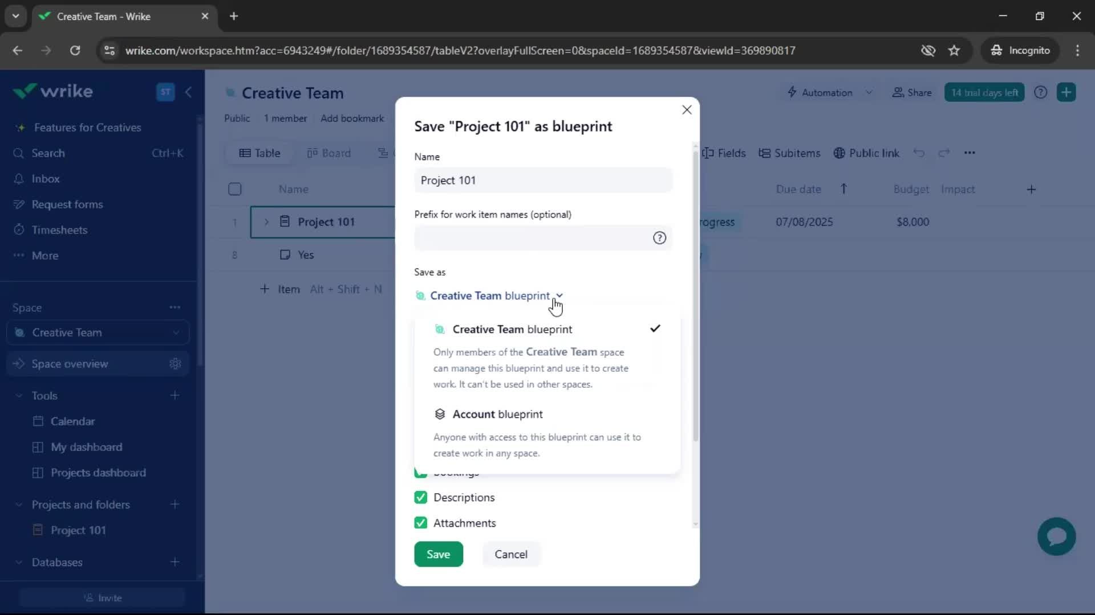Click the green plus create button
The width and height of the screenshot is (1095, 615).
tap(1066, 92)
